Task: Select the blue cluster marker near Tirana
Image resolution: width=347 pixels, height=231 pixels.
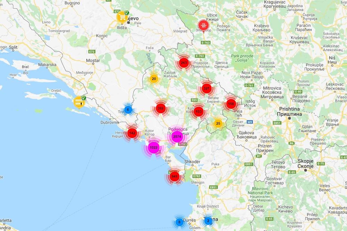Action: tap(208, 221)
